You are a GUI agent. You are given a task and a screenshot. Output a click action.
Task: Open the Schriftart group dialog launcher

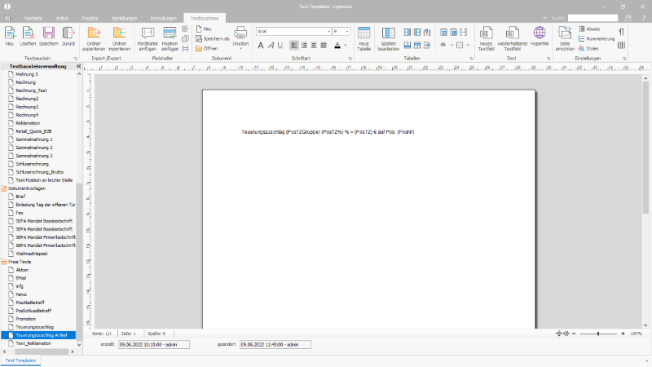point(350,59)
